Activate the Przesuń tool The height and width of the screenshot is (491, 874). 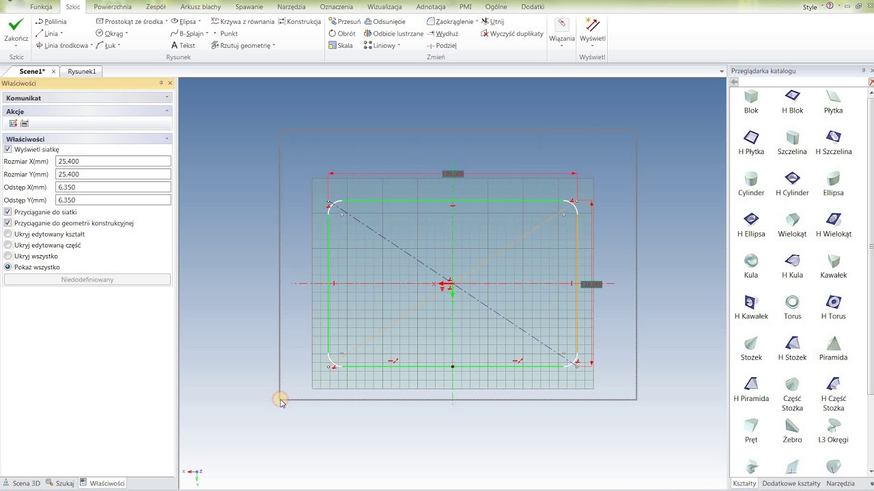coord(344,22)
